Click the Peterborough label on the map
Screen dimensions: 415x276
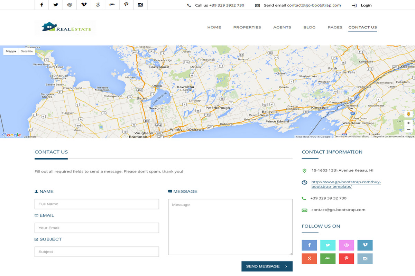click(x=218, y=108)
